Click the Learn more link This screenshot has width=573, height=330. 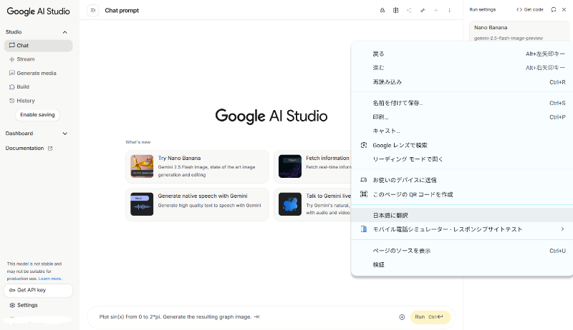click(50, 279)
